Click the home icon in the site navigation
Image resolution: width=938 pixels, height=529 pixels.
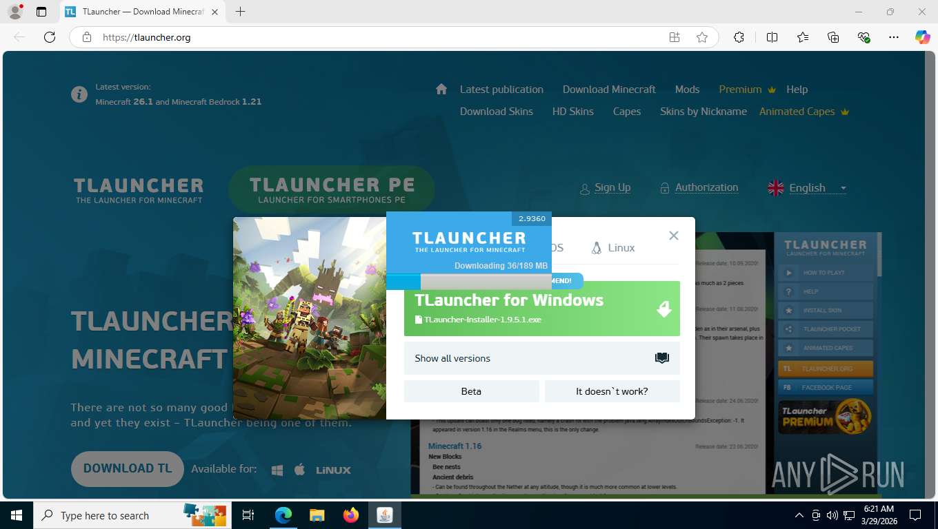(x=441, y=89)
